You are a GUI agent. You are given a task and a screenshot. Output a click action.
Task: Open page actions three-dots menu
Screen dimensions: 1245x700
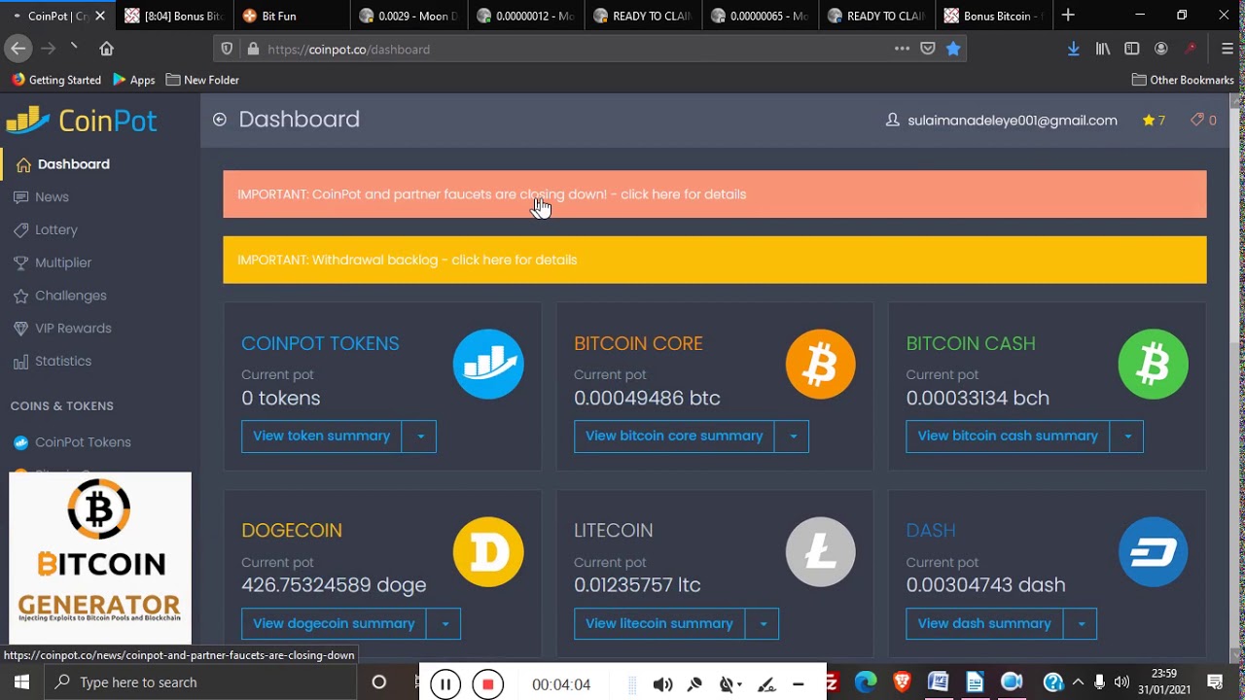coord(902,49)
